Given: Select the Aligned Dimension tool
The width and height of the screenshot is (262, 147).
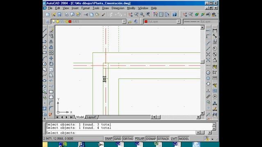Looking at the screenshot, I should pyautogui.click(x=215, y=36).
